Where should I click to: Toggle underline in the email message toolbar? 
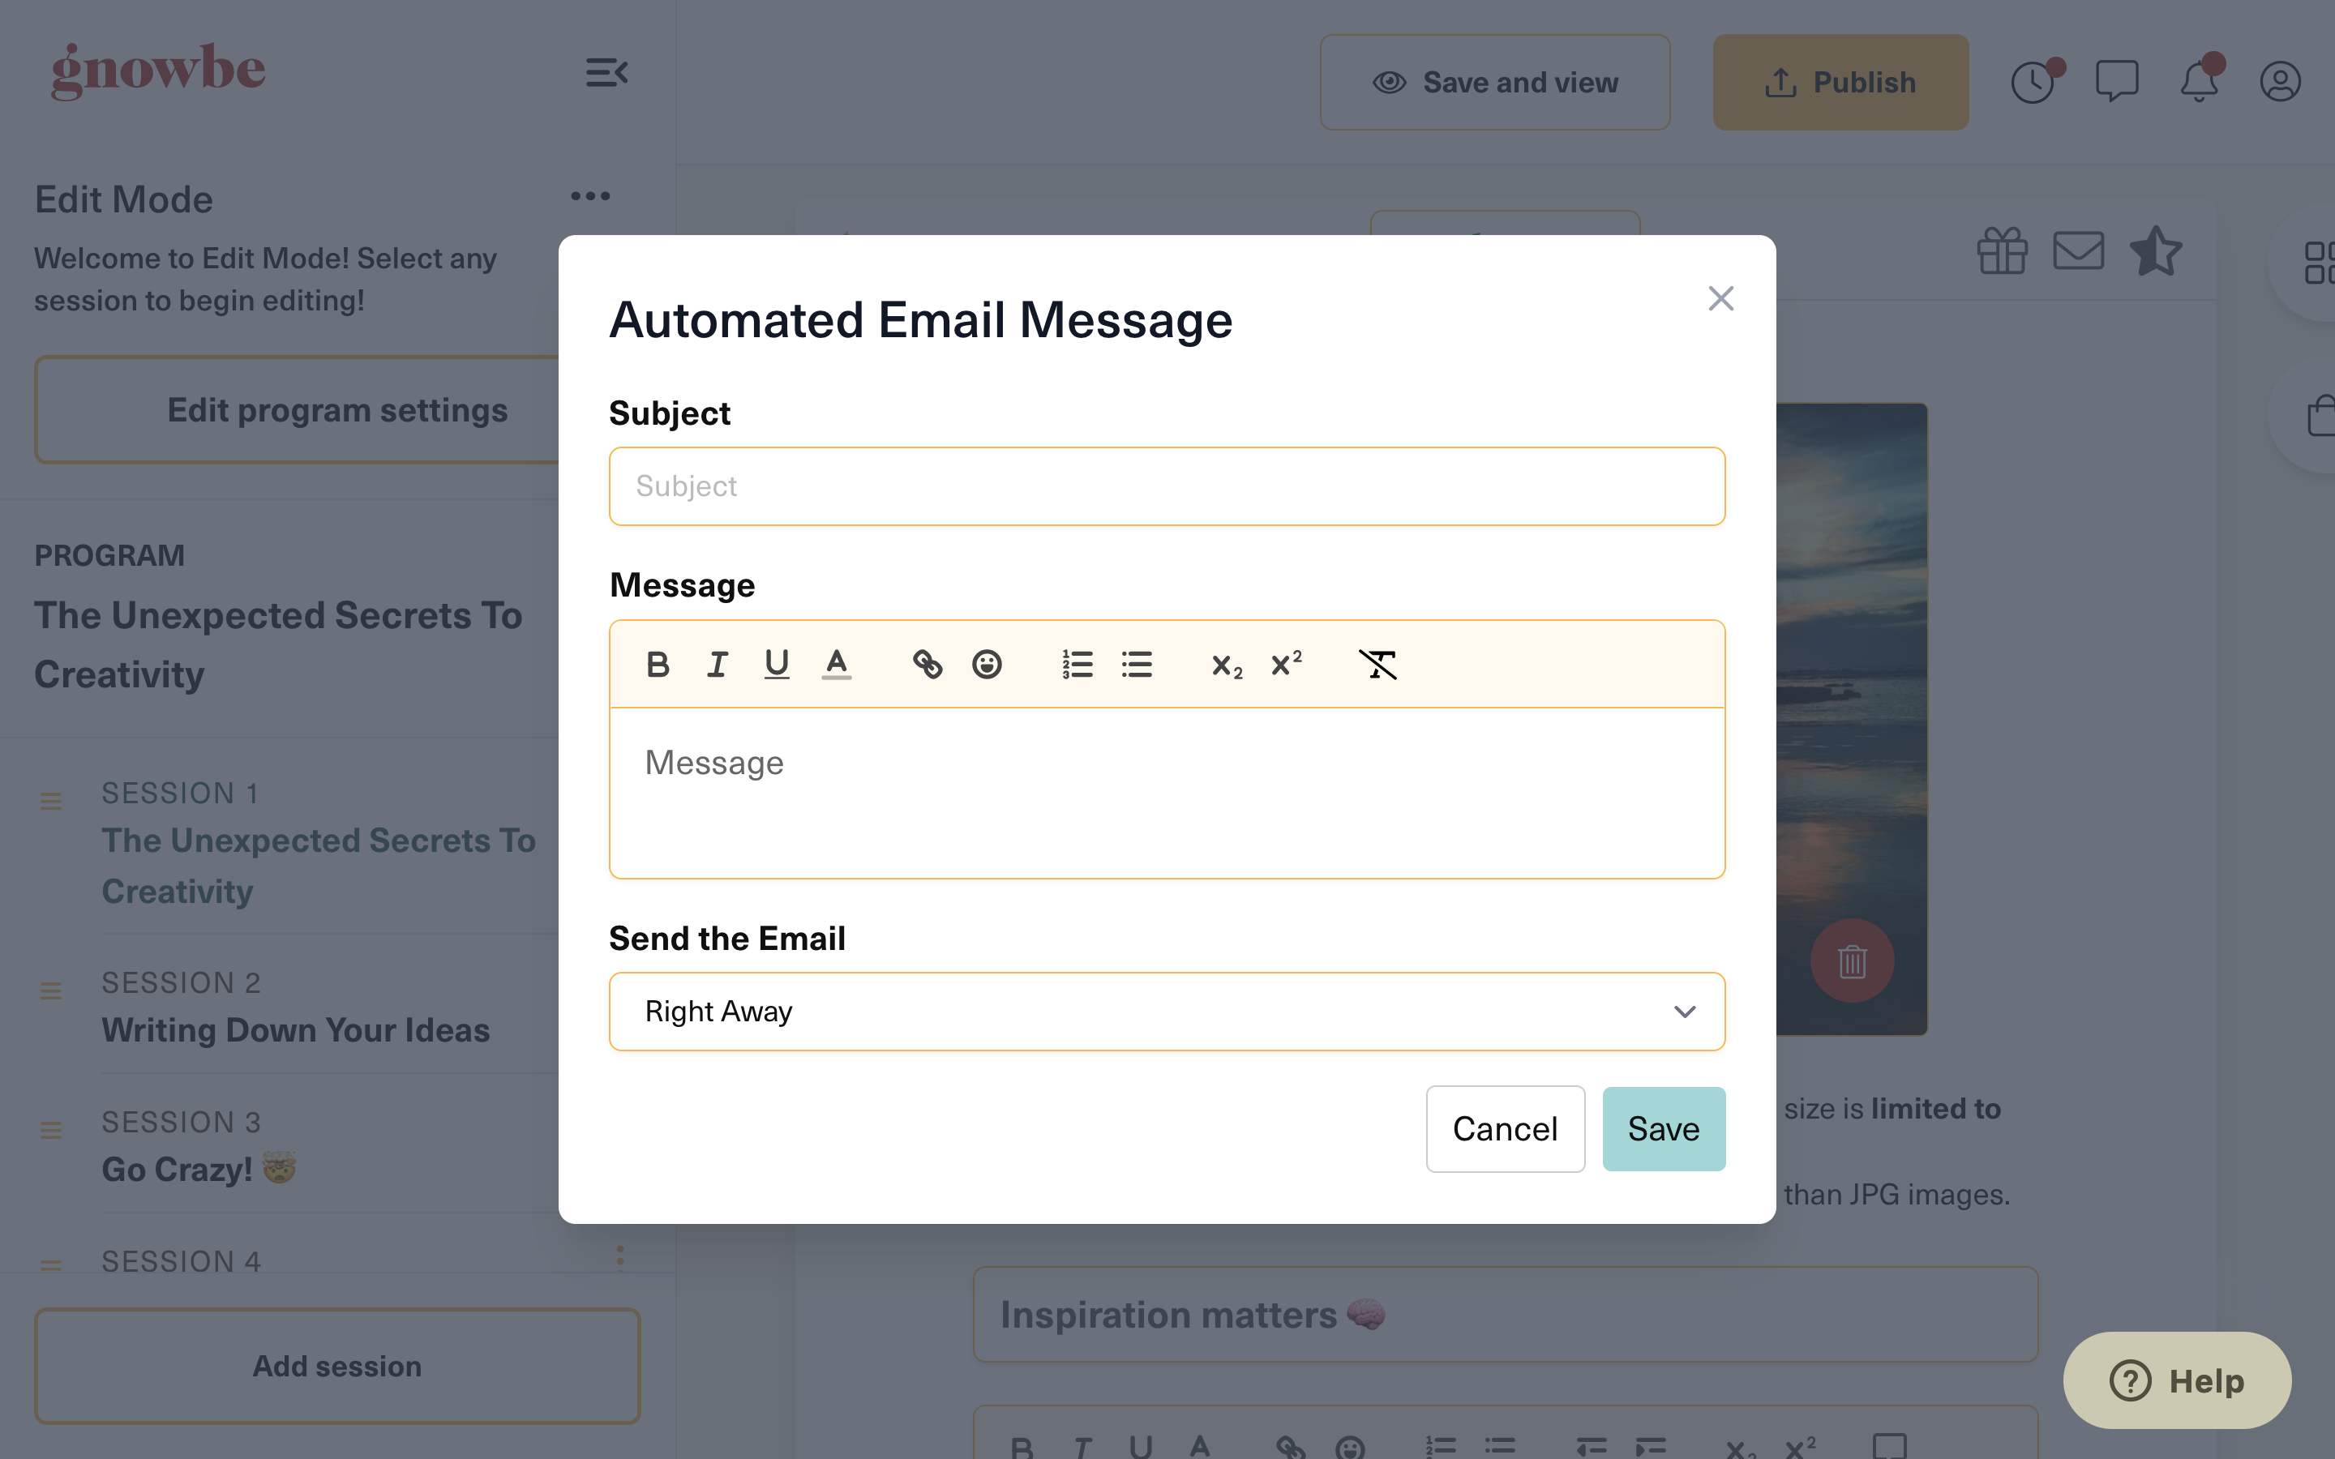(x=777, y=665)
